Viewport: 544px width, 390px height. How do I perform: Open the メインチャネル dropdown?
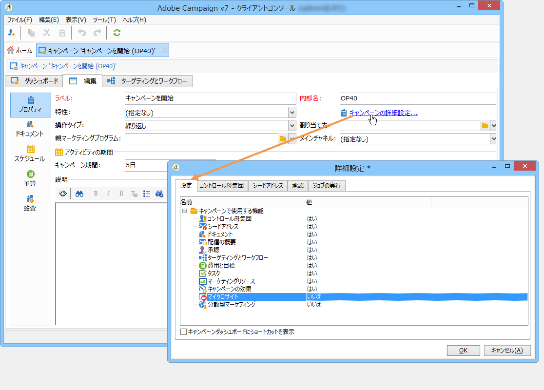[493, 139]
